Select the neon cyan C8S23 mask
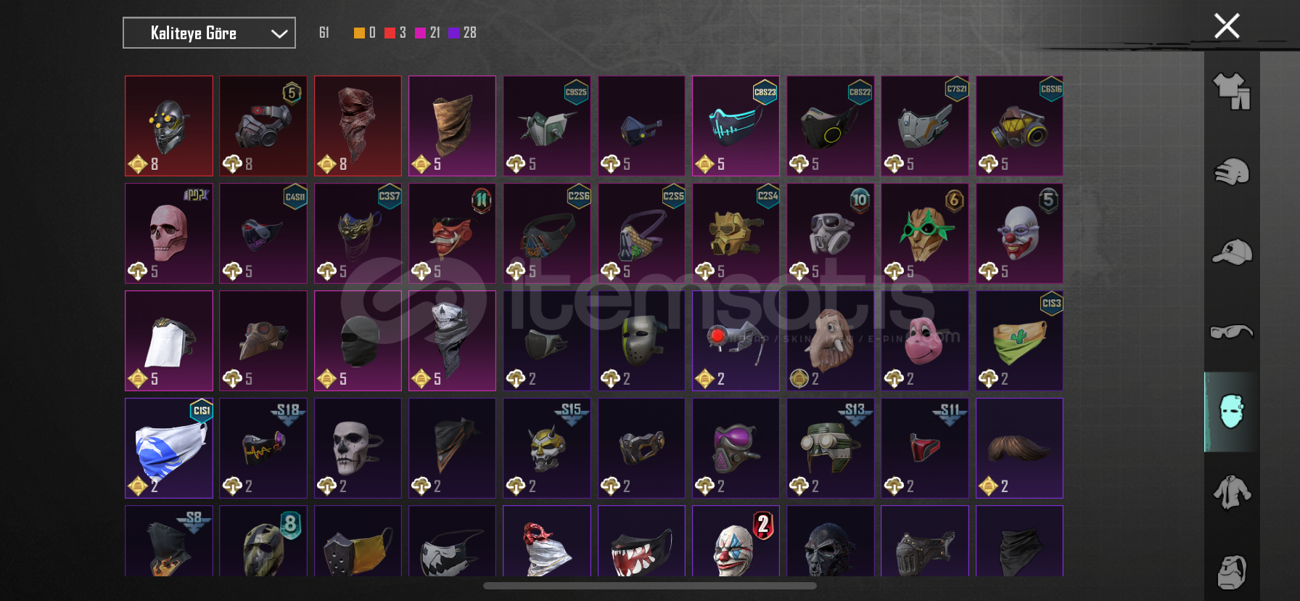The image size is (1300, 601). pos(736,126)
